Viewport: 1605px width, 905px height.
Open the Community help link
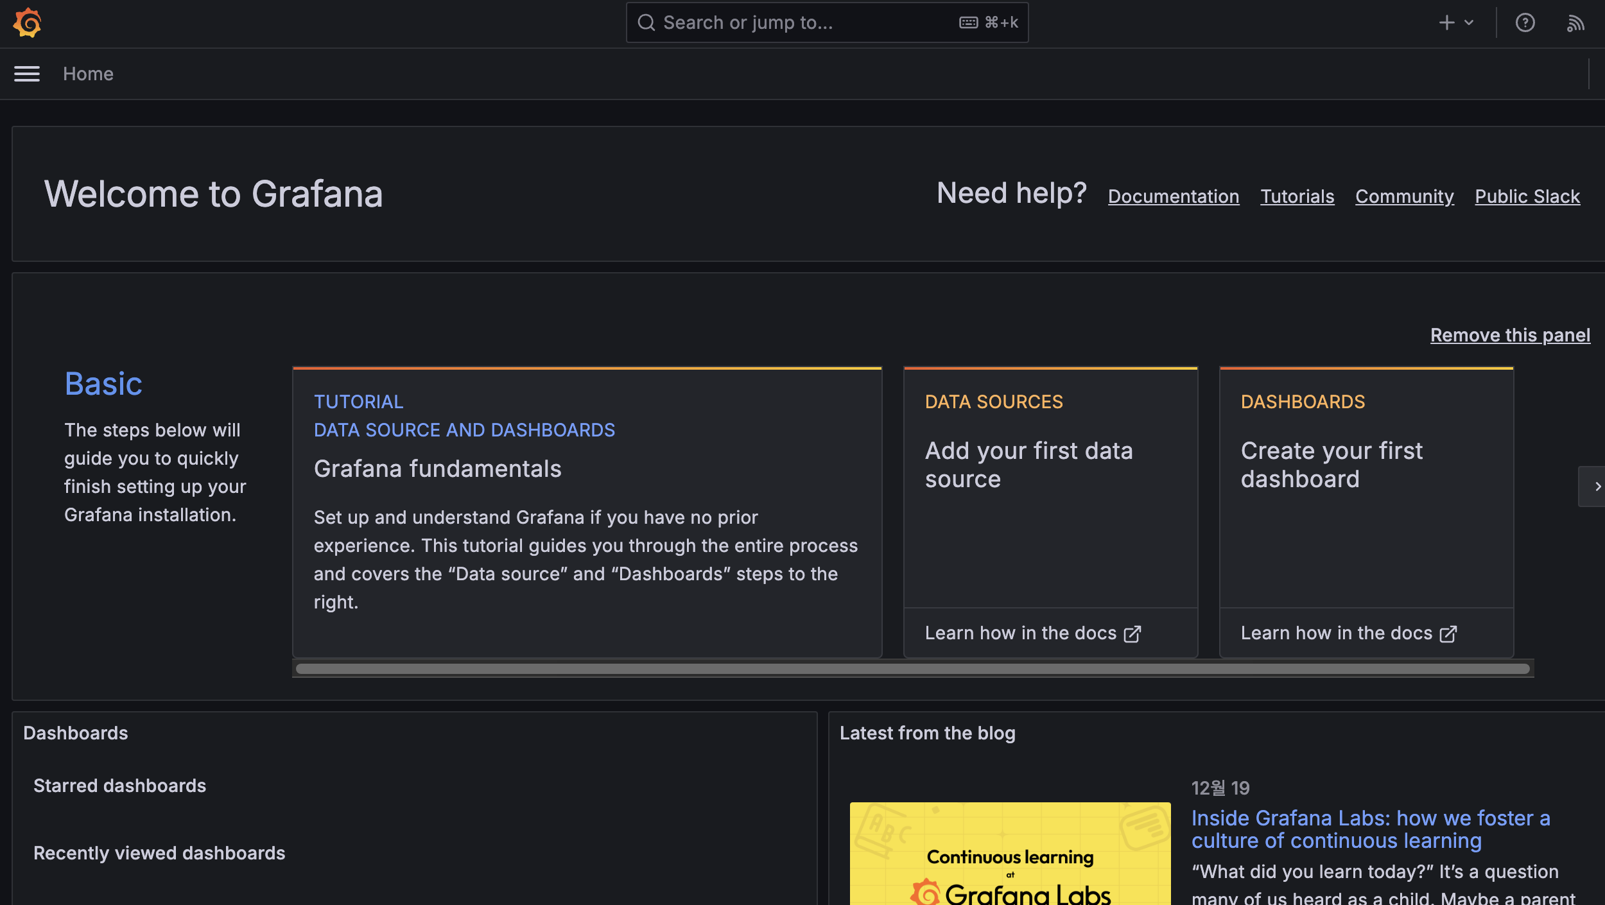pos(1404,196)
